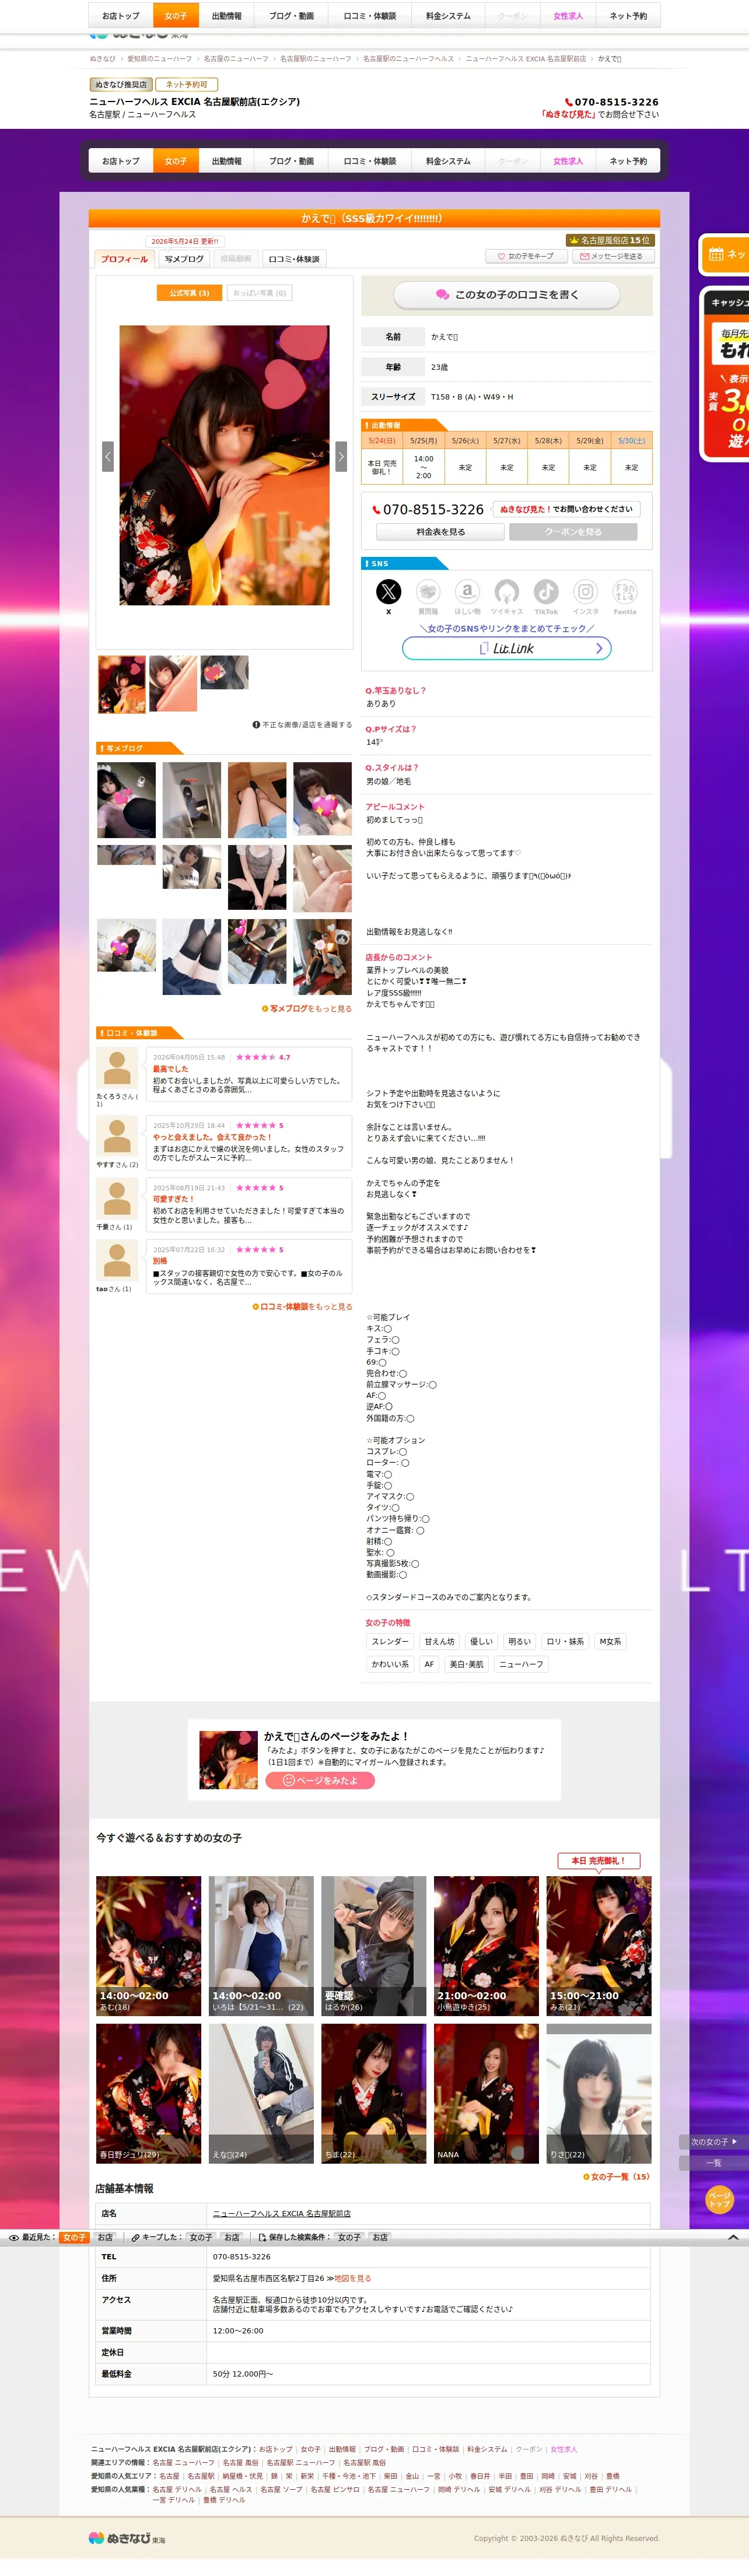Click the eye 最近見た icon in bottom bar

click(x=13, y=2237)
